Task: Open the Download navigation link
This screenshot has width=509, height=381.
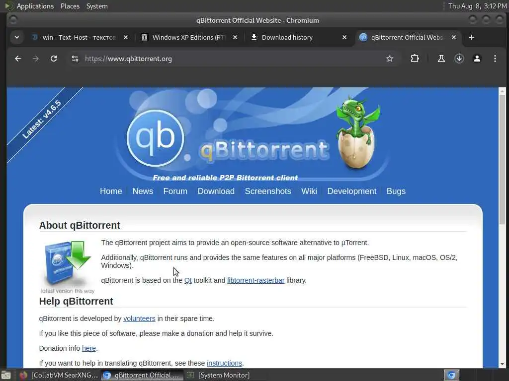Action: coord(216,191)
